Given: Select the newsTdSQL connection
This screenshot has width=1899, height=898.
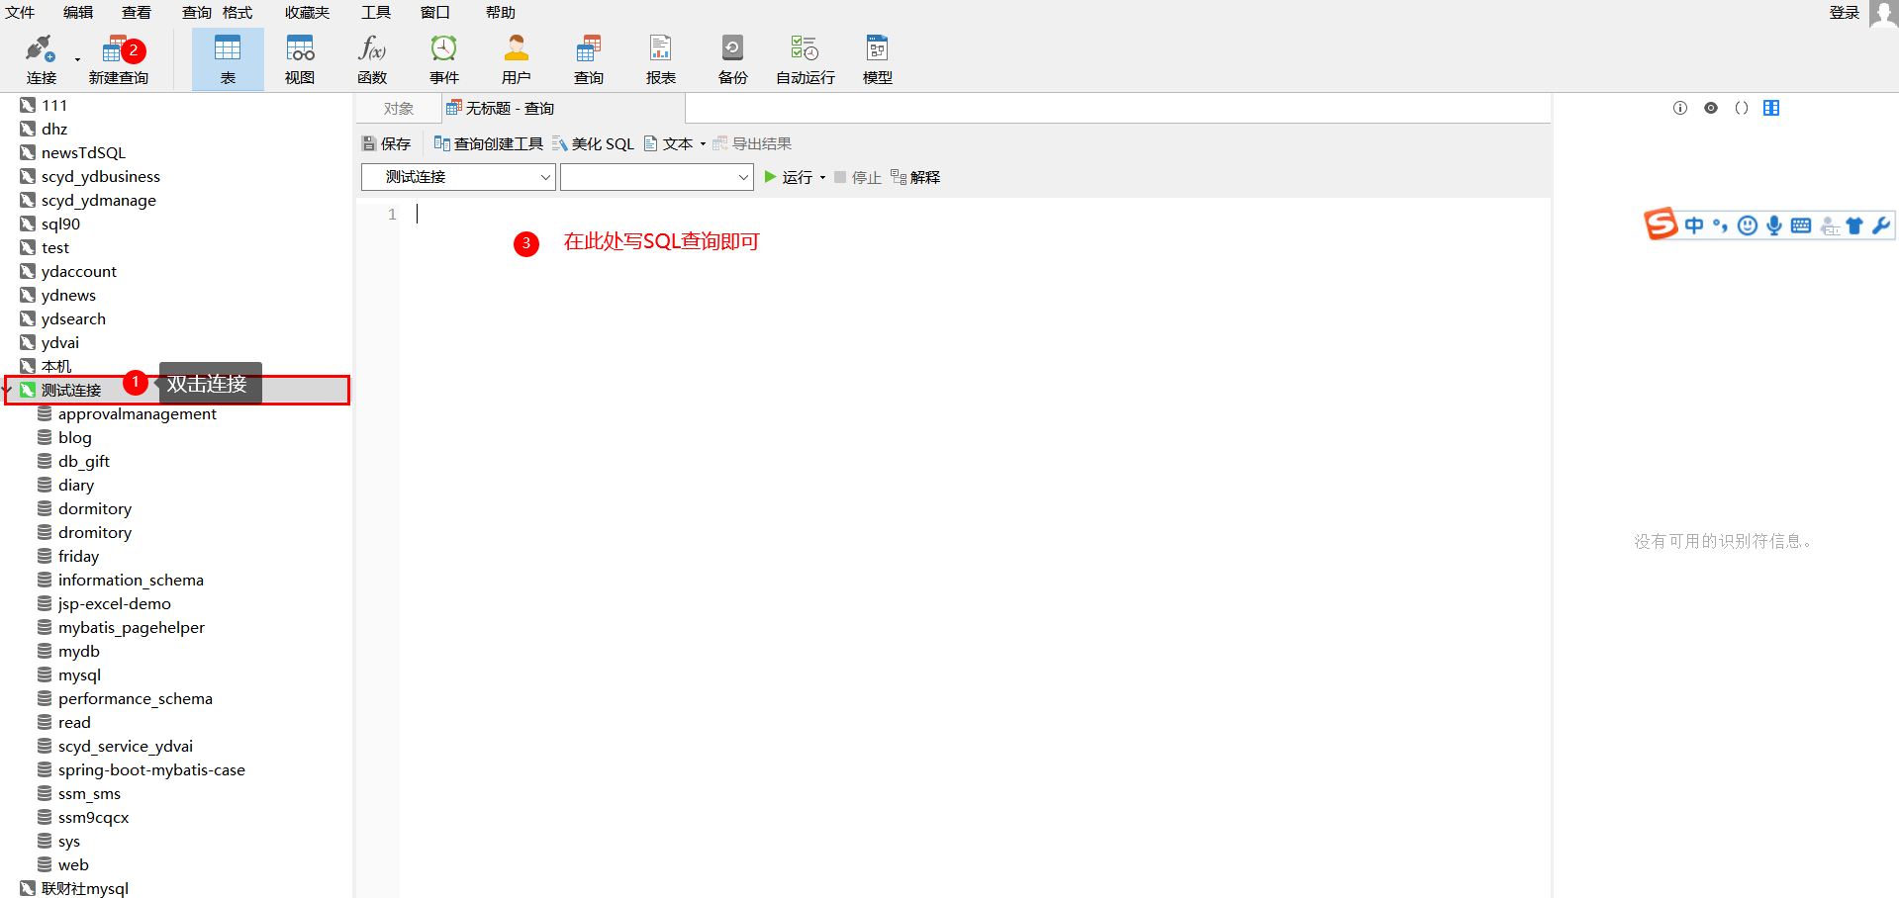Looking at the screenshot, I should tap(83, 152).
